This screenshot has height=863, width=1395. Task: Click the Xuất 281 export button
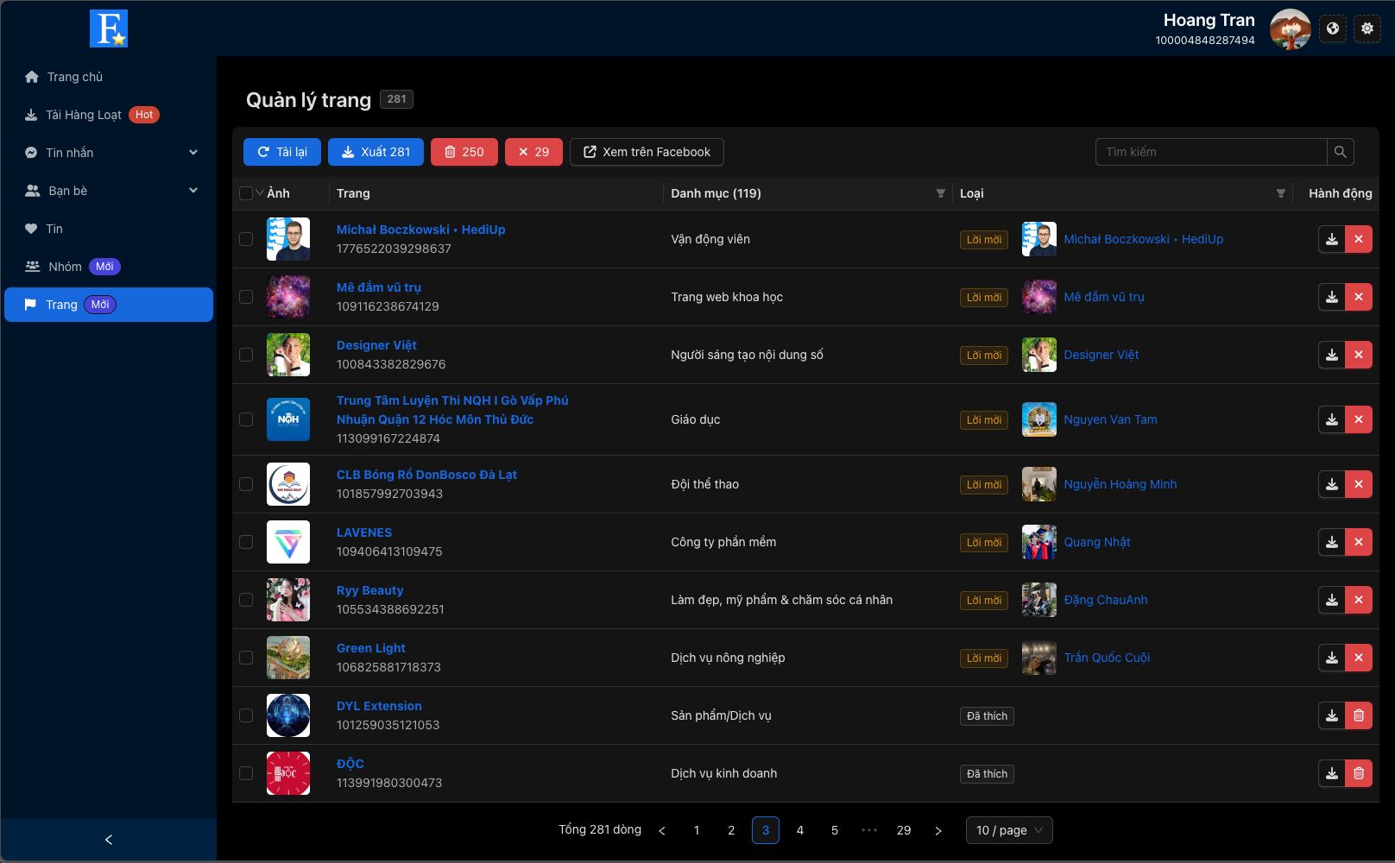click(376, 152)
